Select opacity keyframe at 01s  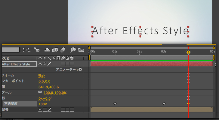[x=115, y=103]
